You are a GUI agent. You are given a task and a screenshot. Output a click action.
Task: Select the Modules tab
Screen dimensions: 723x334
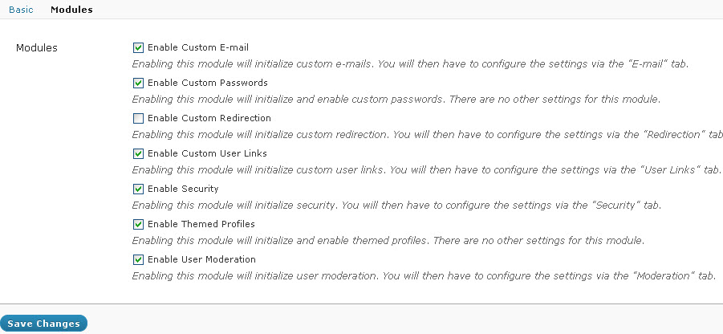71,9
